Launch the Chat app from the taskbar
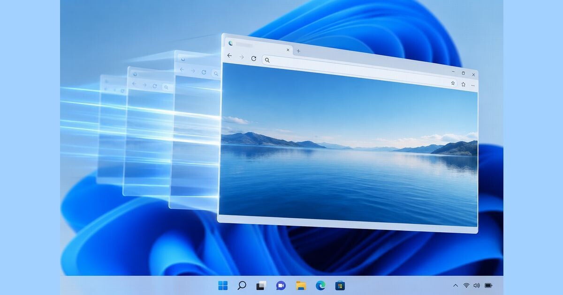Image resolution: width=563 pixels, height=295 pixels. pyautogui.click(x=281, y=285)
